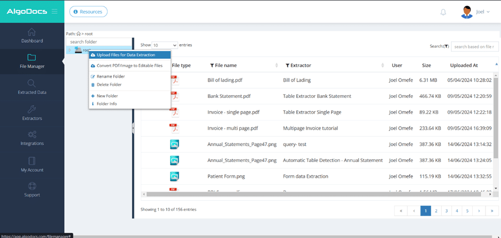The width and height of the screenshot is (501, 238).
Task: Open the Dashboard from sidebar
Action: pyautogui.click(x=32, y=36)
